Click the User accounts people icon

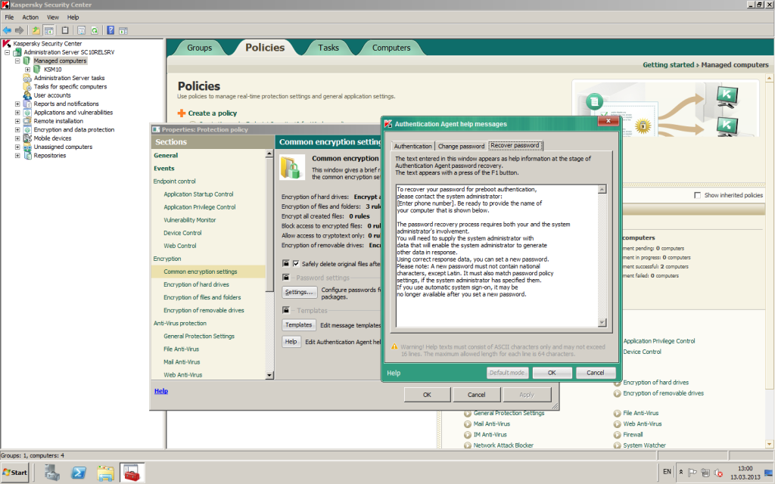27,95
